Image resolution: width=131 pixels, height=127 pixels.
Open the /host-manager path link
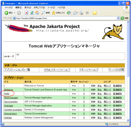[x=11, y=98]
